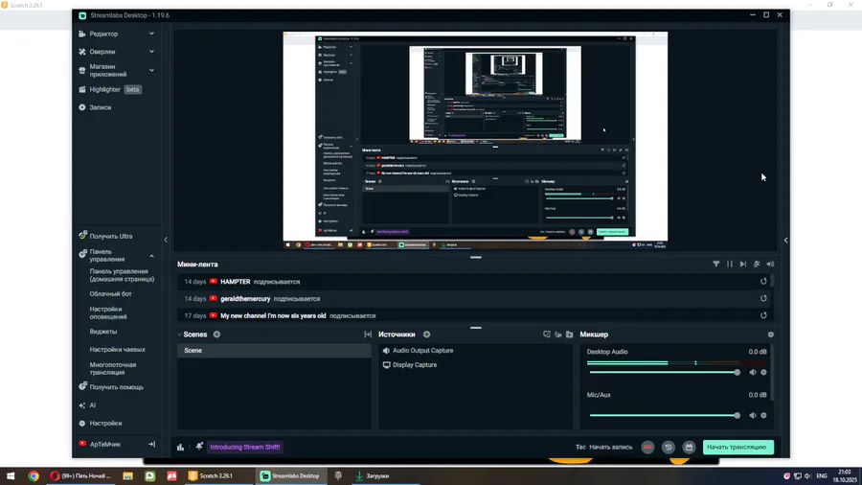Open Настройки оповещений entry
The image size is (862, 485).
(x=108, y=312)
